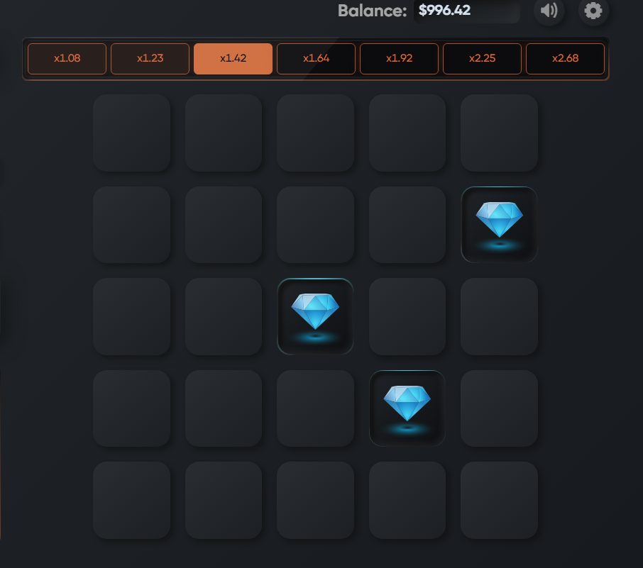Click the highlighted x1.42 multiplier
643x568 pixels.
pos(233,59)
